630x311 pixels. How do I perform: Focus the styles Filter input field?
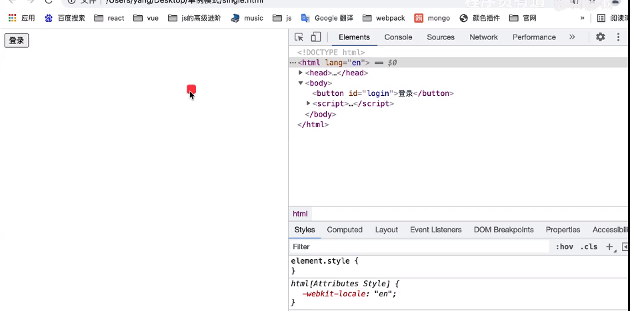pyautogui.click(x=419, y=246)
